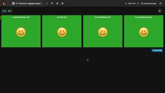The height and width of the screenshot is (93, 165).
Task: Open the 'Is pushgateway up?' panel title
Action: click(x=144, y=17)
